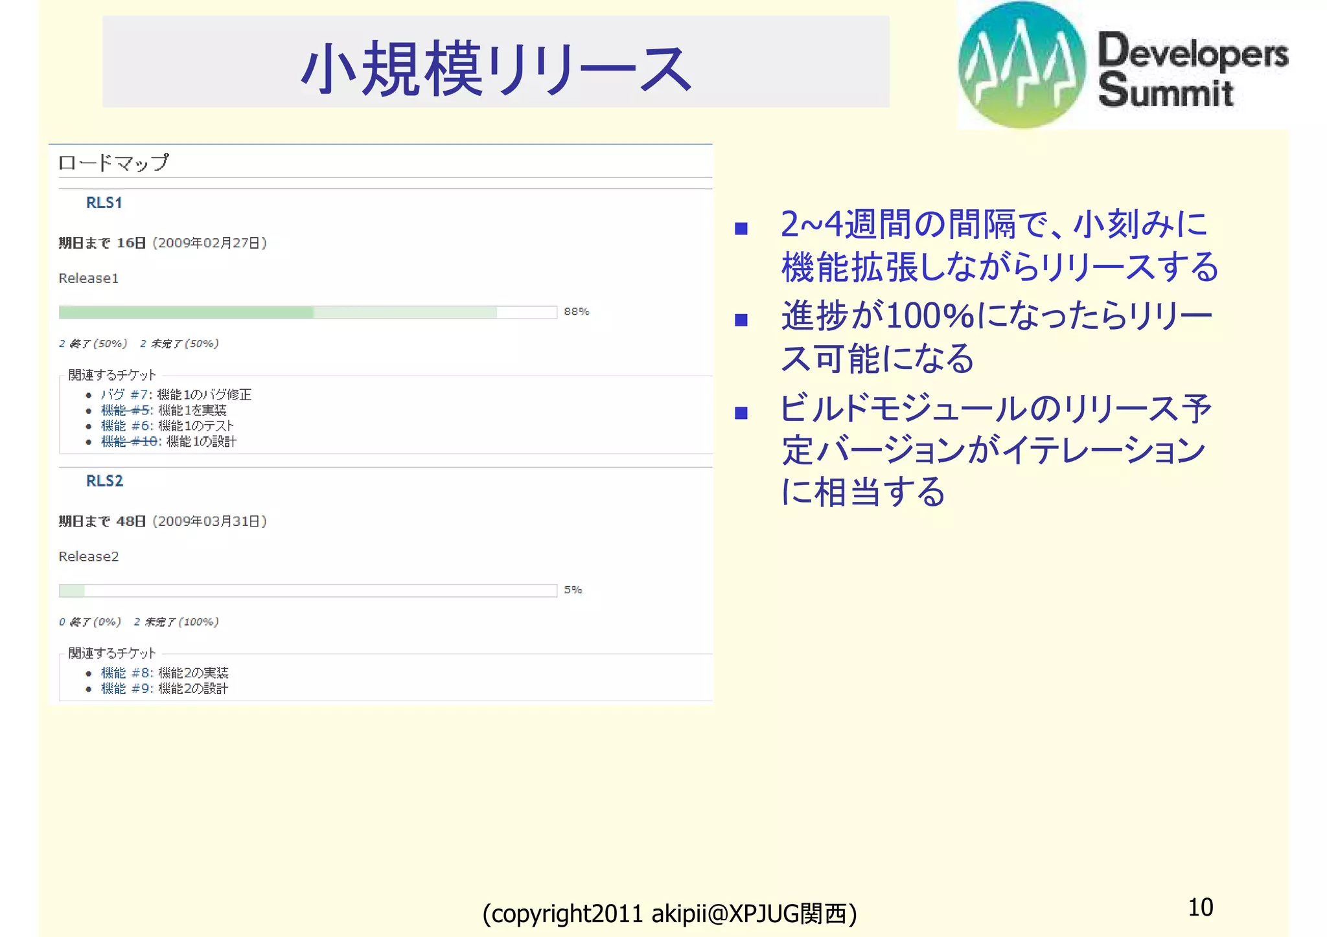Click the Developers Summit logo icon
1327x937 pixels.
tap(1022, 65)
